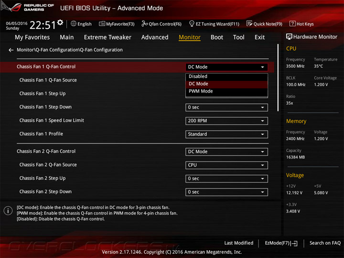Click the globe language icon
This screenshot has height=258, width=344.
tap(74, 24)
